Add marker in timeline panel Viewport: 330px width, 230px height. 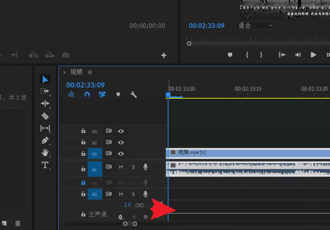(118, 94)
